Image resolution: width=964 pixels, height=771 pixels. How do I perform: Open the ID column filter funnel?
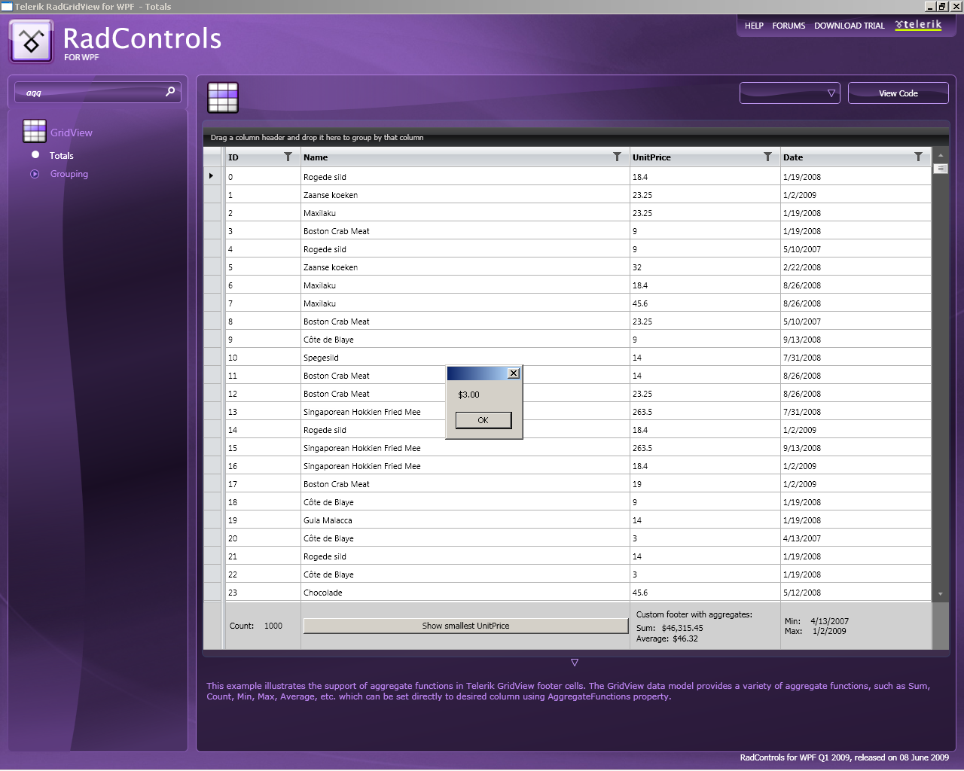point(288,157)
